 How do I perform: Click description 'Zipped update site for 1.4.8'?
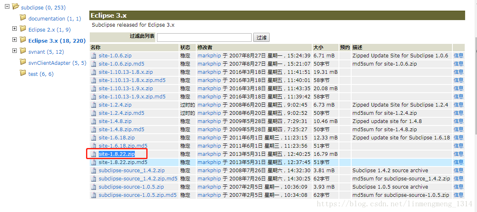coord(387,121)
